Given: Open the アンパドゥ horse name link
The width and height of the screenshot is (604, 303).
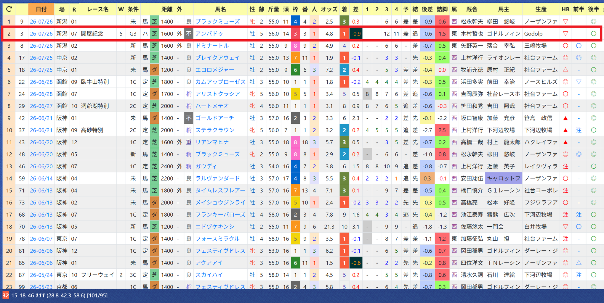Looking at the screenshot, I should point(209,34).
